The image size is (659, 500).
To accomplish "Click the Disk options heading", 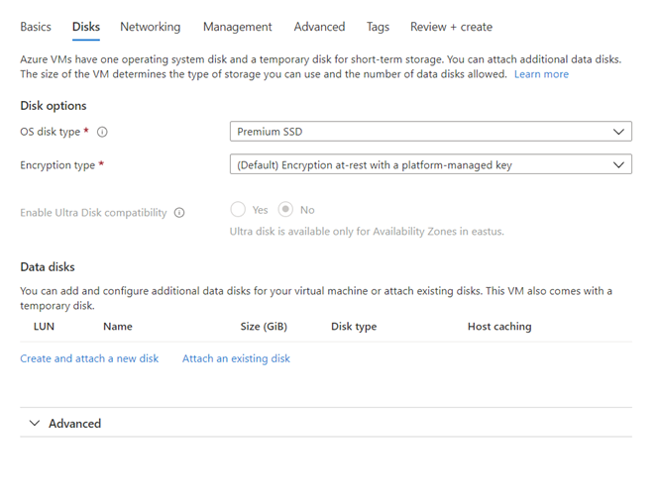I will 54,106.
